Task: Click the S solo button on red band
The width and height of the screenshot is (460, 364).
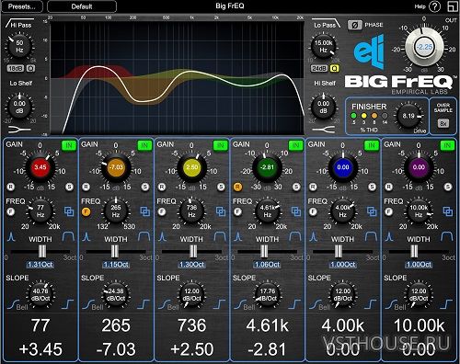Action: click(x=70, y=187)
